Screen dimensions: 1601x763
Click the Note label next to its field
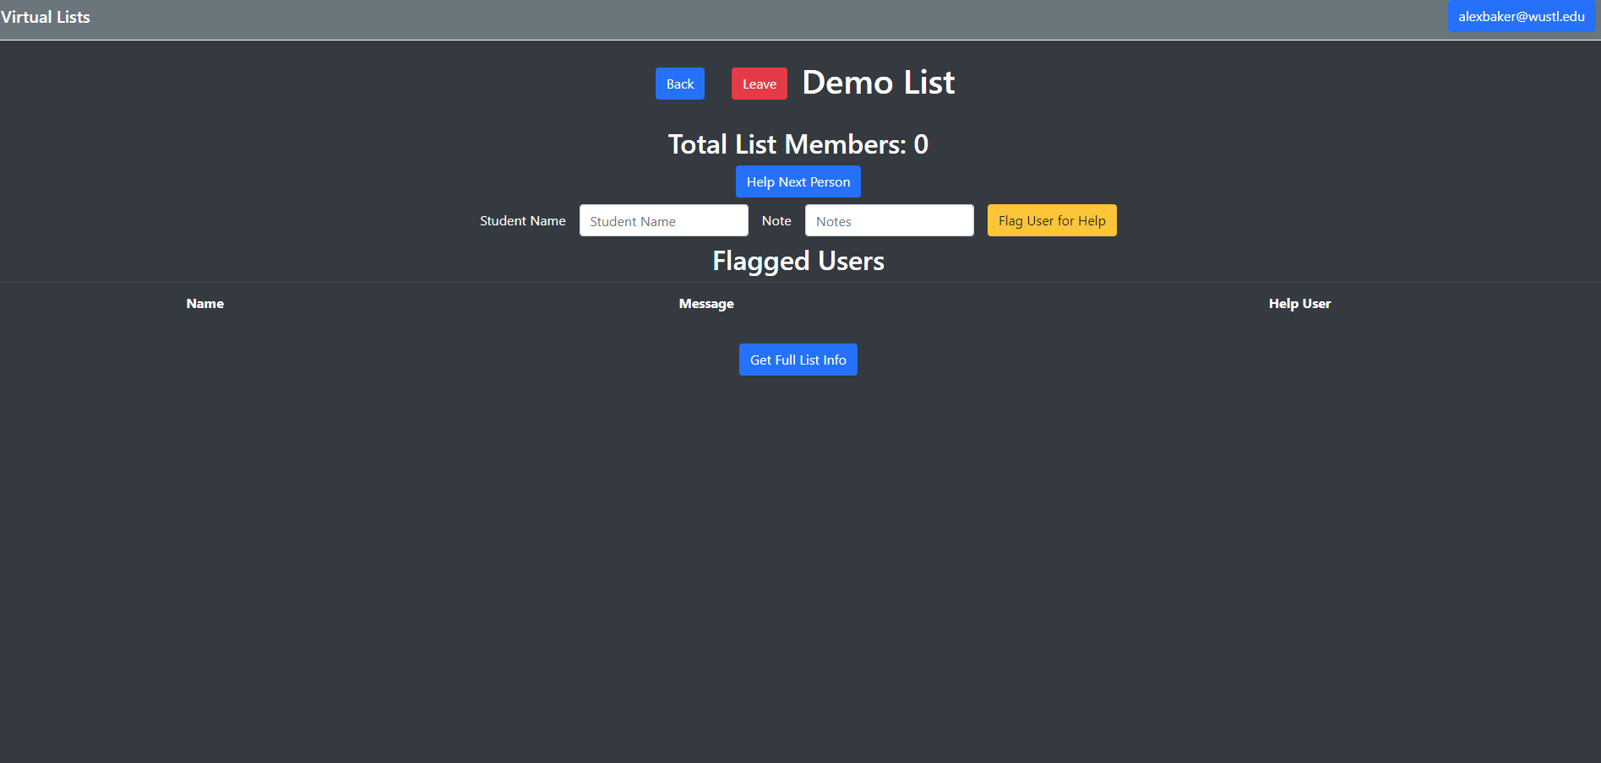coord(776,220)
